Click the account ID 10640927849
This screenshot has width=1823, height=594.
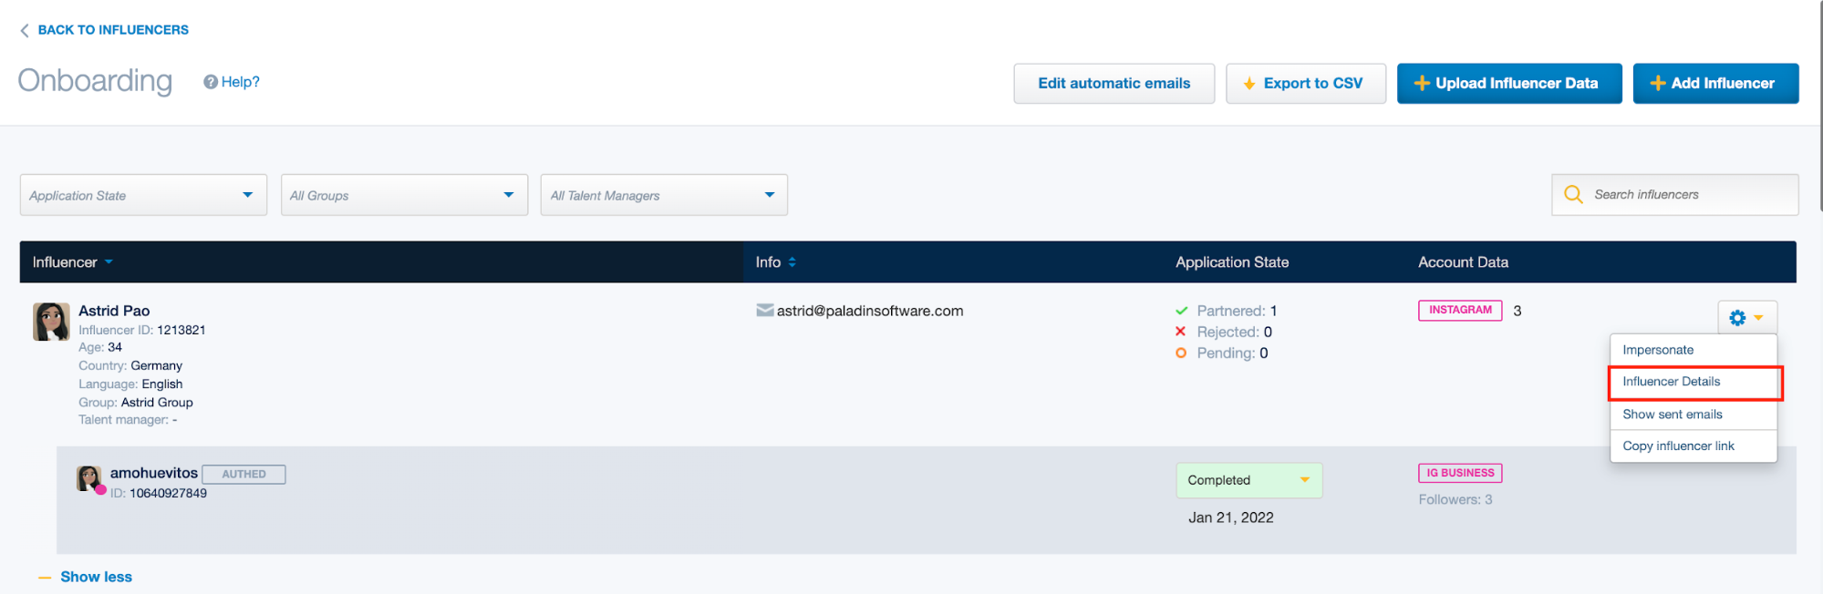tap(159, 493)
